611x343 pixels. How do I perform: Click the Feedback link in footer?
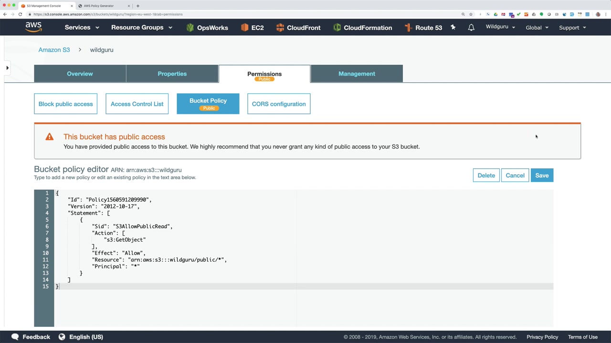pyautogui.click(x=36, y=337)
